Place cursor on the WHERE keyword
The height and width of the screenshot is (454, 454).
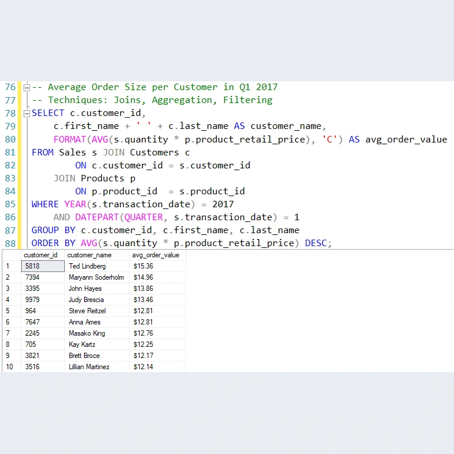pyautogui.click(x=45, y=204)
